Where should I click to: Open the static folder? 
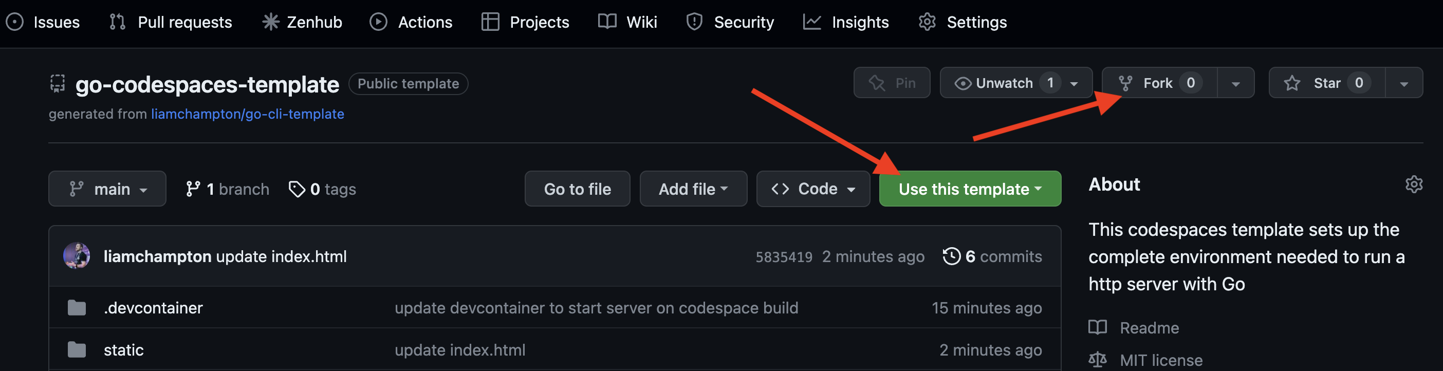pos(124,350)
